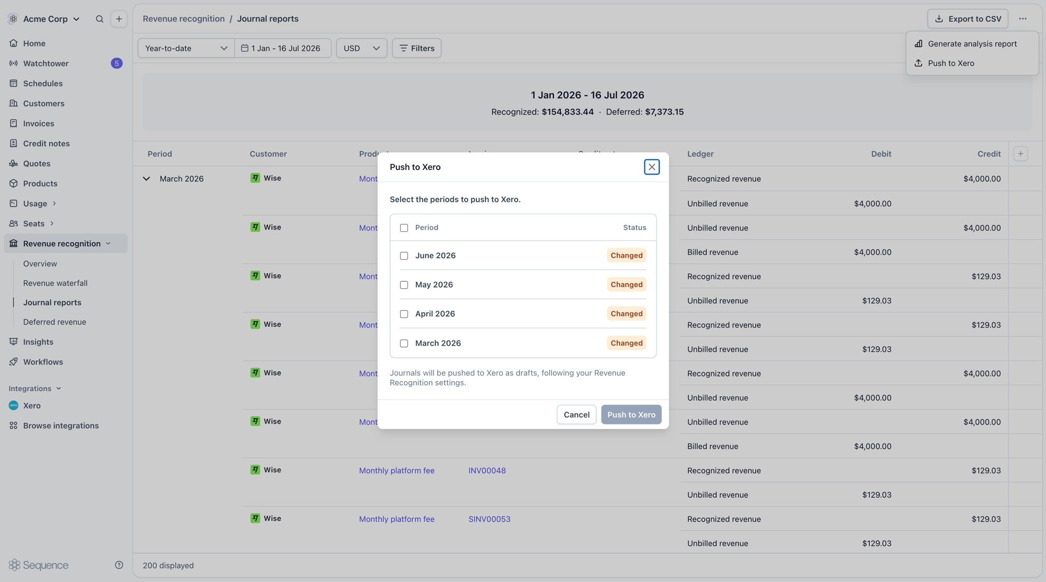Choose Push to Xero from the menu
Image resolution: width=1046 pixels, height=582 pixels.
(972, 63)
